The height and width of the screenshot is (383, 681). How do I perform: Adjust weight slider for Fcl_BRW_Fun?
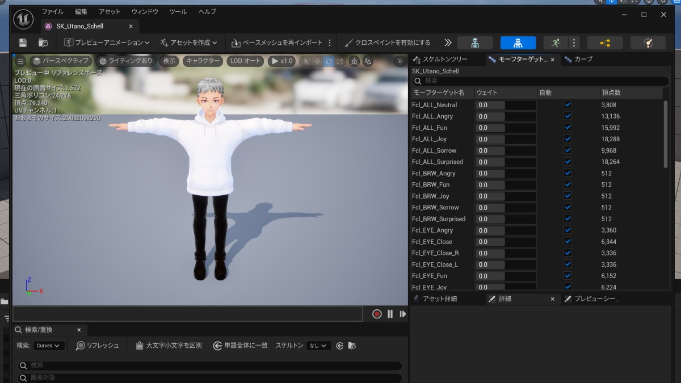(x=506, y=184)
